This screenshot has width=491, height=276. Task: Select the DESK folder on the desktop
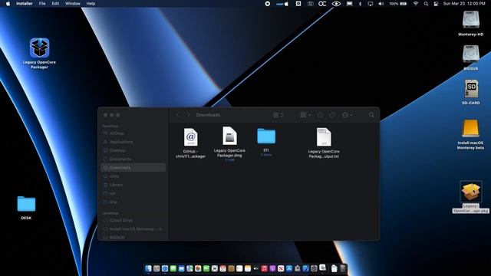tap(26, 204)
